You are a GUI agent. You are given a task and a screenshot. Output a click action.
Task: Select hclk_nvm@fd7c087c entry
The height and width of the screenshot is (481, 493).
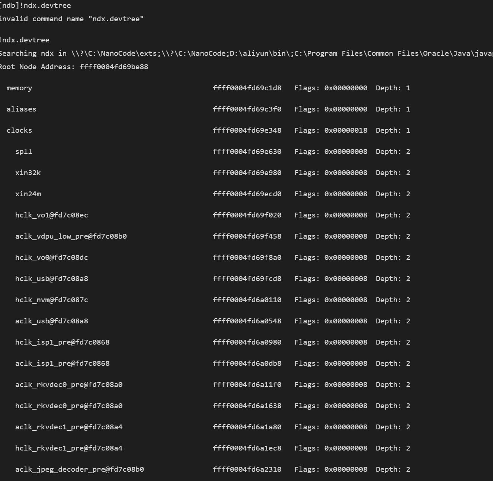click(x=52, y=300)
